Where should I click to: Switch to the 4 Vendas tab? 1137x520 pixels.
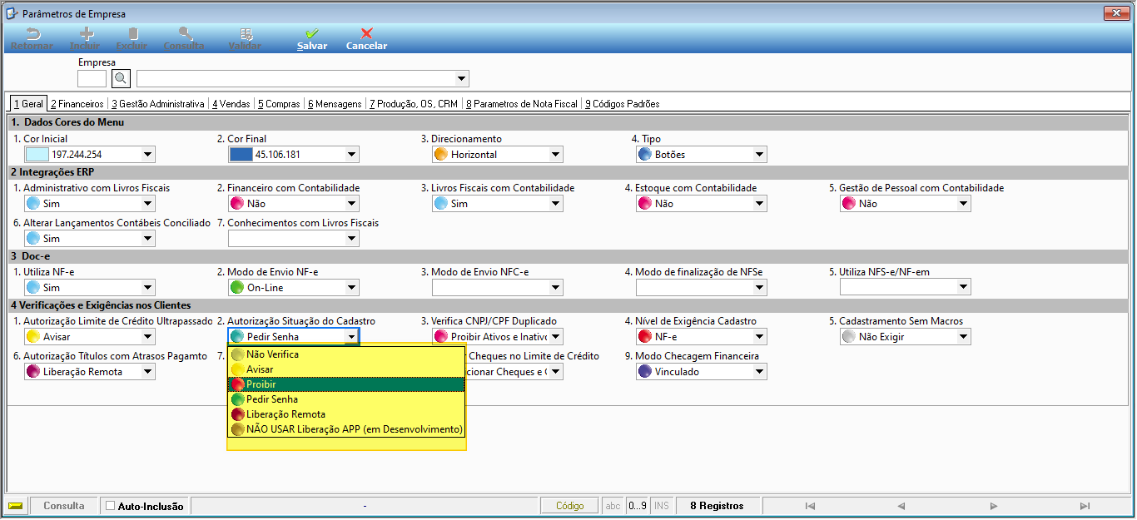(231, 104)
